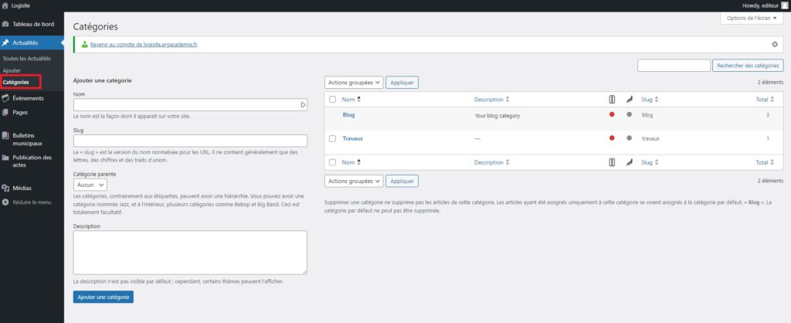Check select-all box in table header
The height and width of the screenshot is (323, 791).
[x=332, y=99]
